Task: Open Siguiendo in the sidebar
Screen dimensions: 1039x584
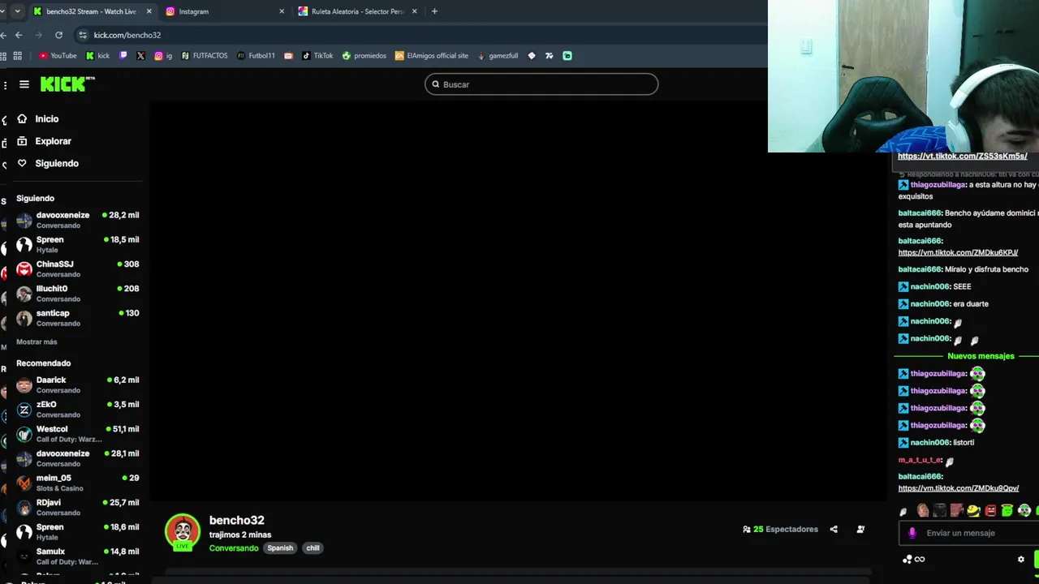Action: click(57, 163)
